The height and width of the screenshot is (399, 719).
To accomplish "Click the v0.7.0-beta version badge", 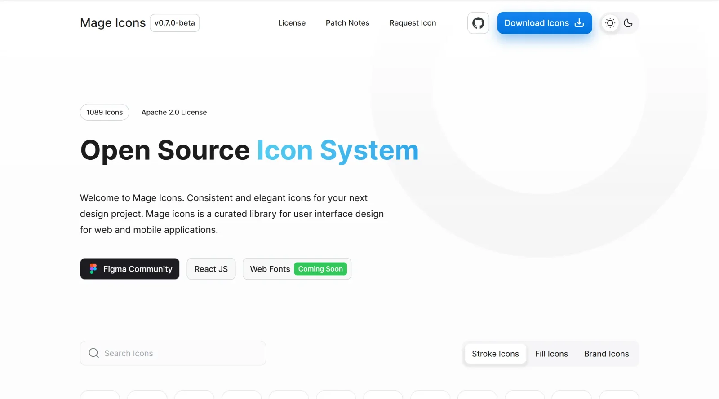I will point(175,23).
